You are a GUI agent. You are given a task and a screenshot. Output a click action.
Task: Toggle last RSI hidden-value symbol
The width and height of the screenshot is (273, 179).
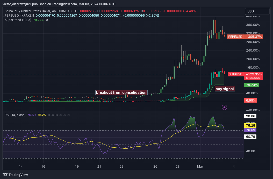(68, 115)
